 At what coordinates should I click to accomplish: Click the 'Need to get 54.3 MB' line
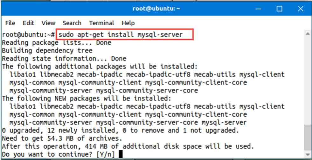click(62, 138)
